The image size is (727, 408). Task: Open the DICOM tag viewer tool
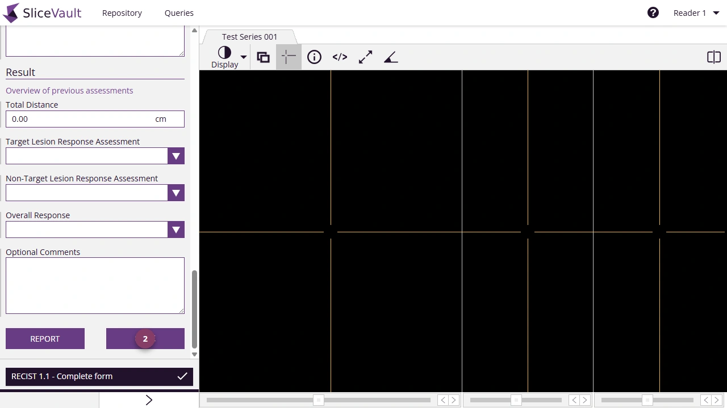coord(340,57)
